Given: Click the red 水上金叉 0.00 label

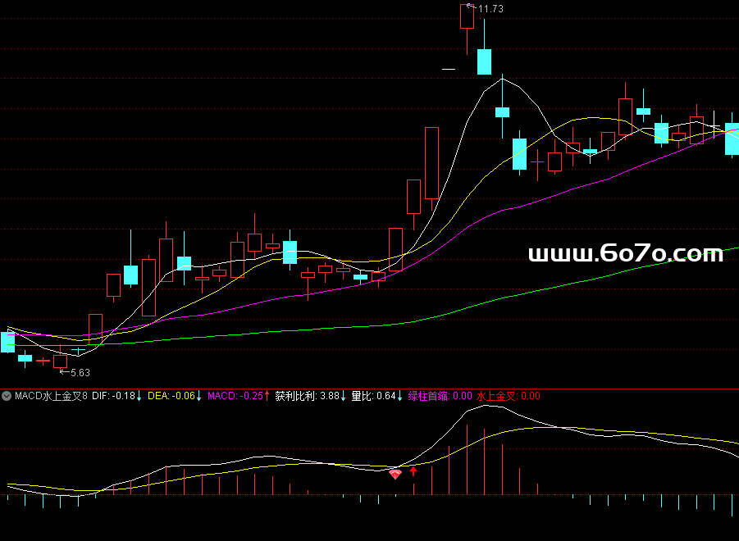Looking at the screenshot, I should (508, 396).
